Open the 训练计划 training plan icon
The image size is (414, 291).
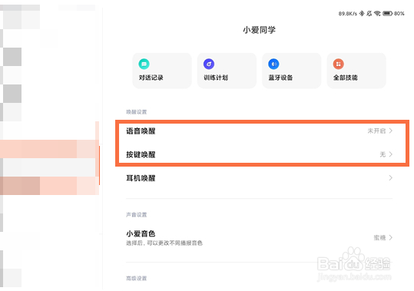[209, 64]
